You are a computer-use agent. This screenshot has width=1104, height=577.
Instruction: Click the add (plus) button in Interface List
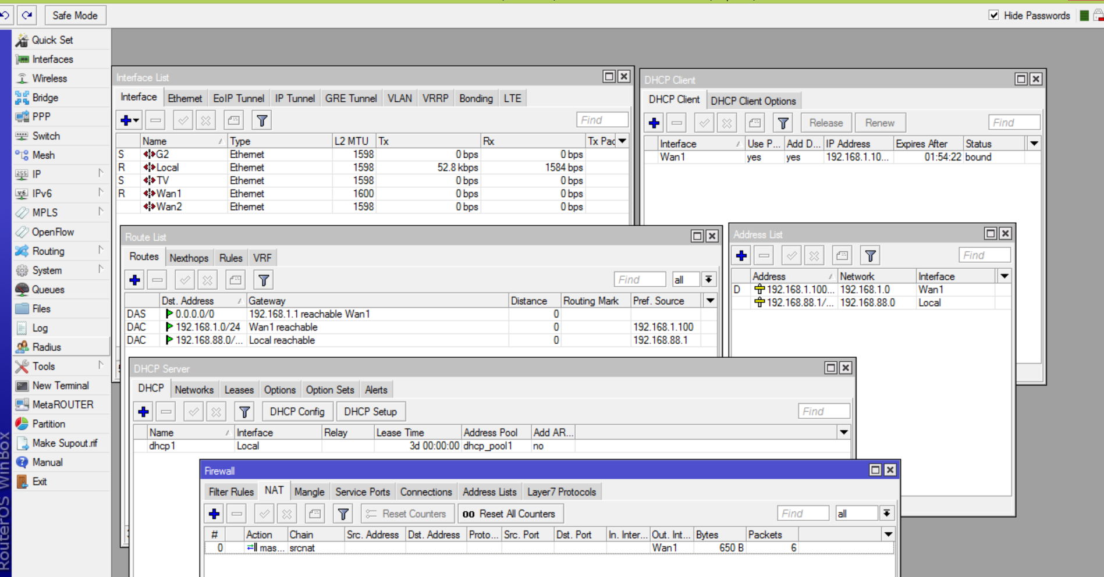[x=126, y=120]
